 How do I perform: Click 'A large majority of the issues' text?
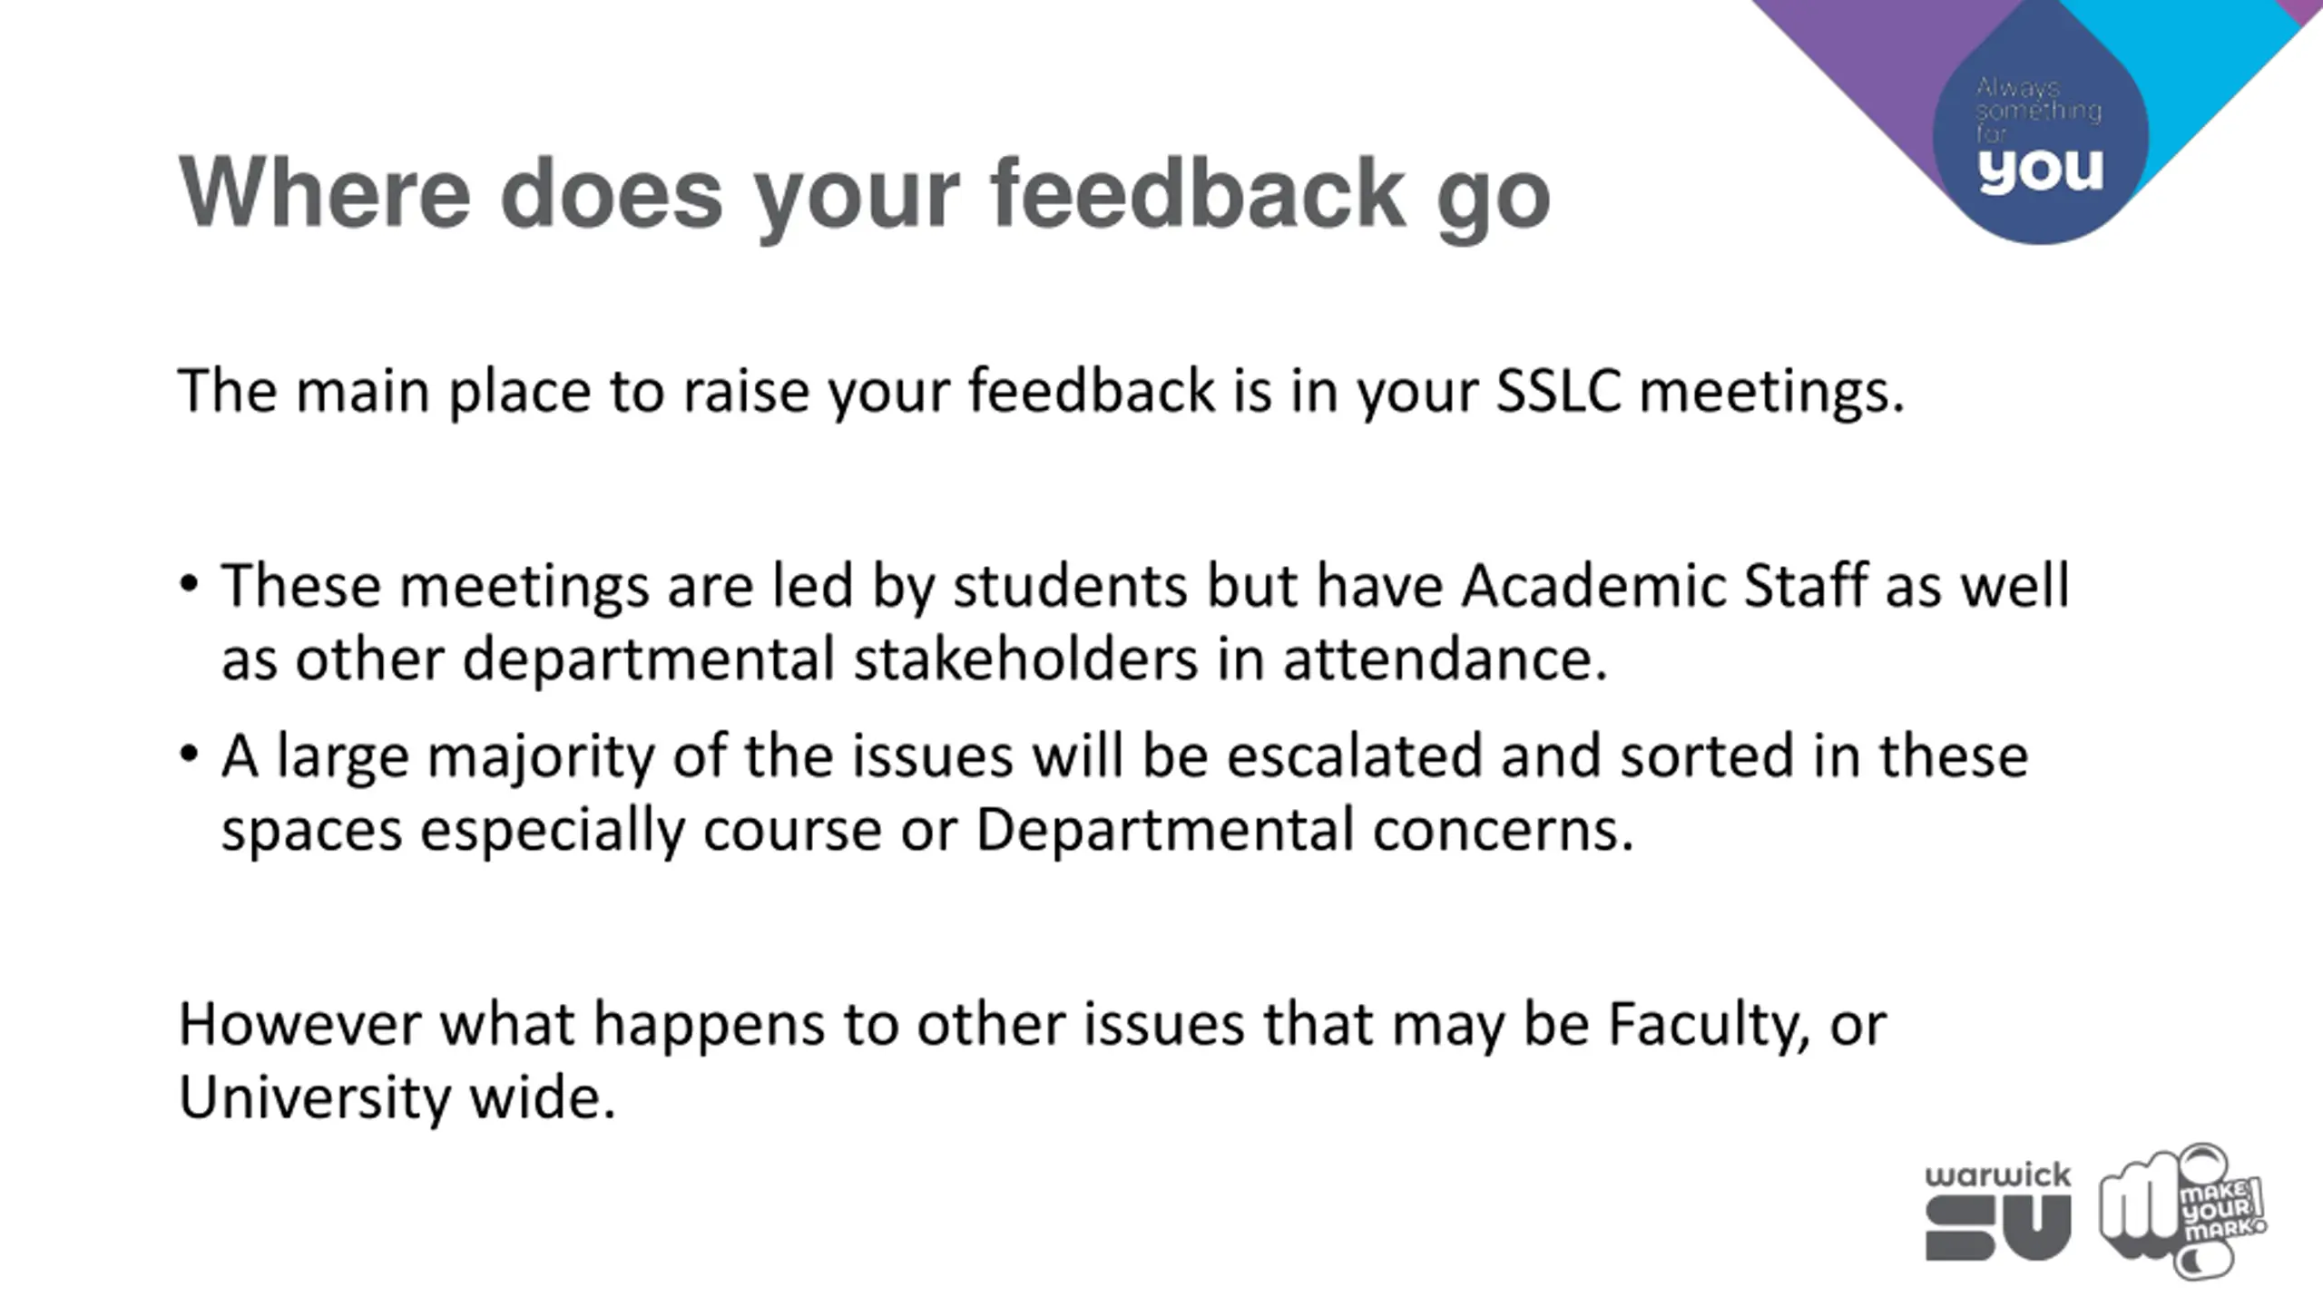617,756
